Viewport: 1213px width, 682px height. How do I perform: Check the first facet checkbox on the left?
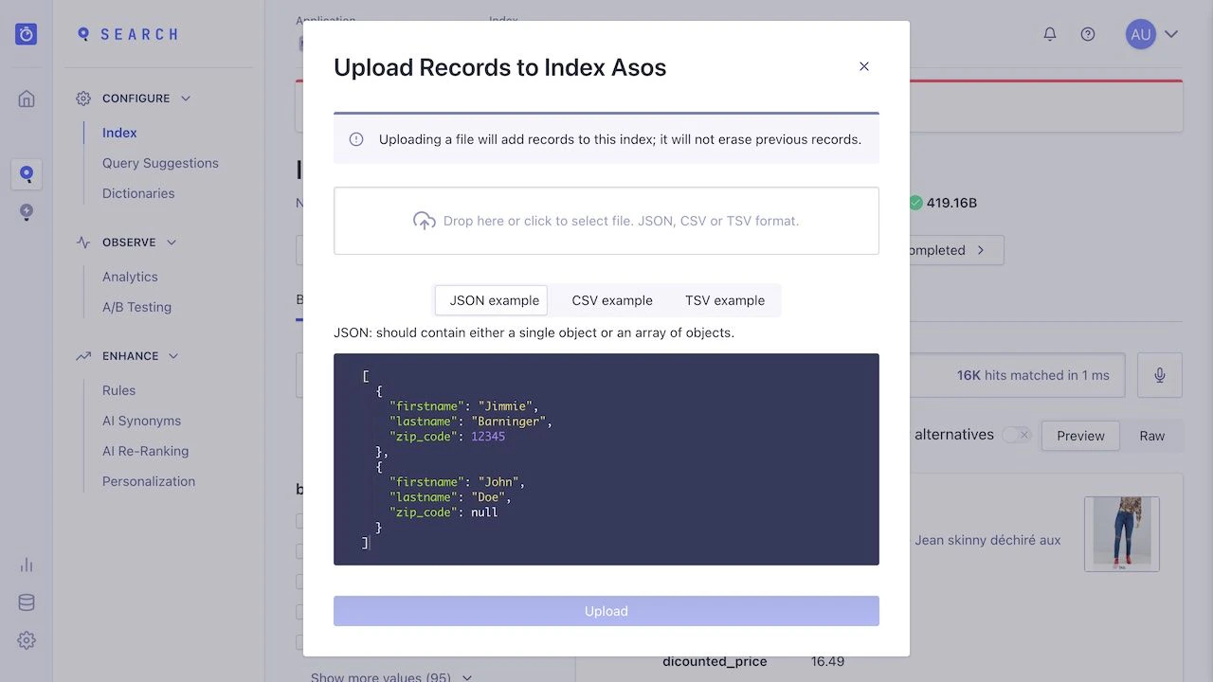tap(300, 521)
